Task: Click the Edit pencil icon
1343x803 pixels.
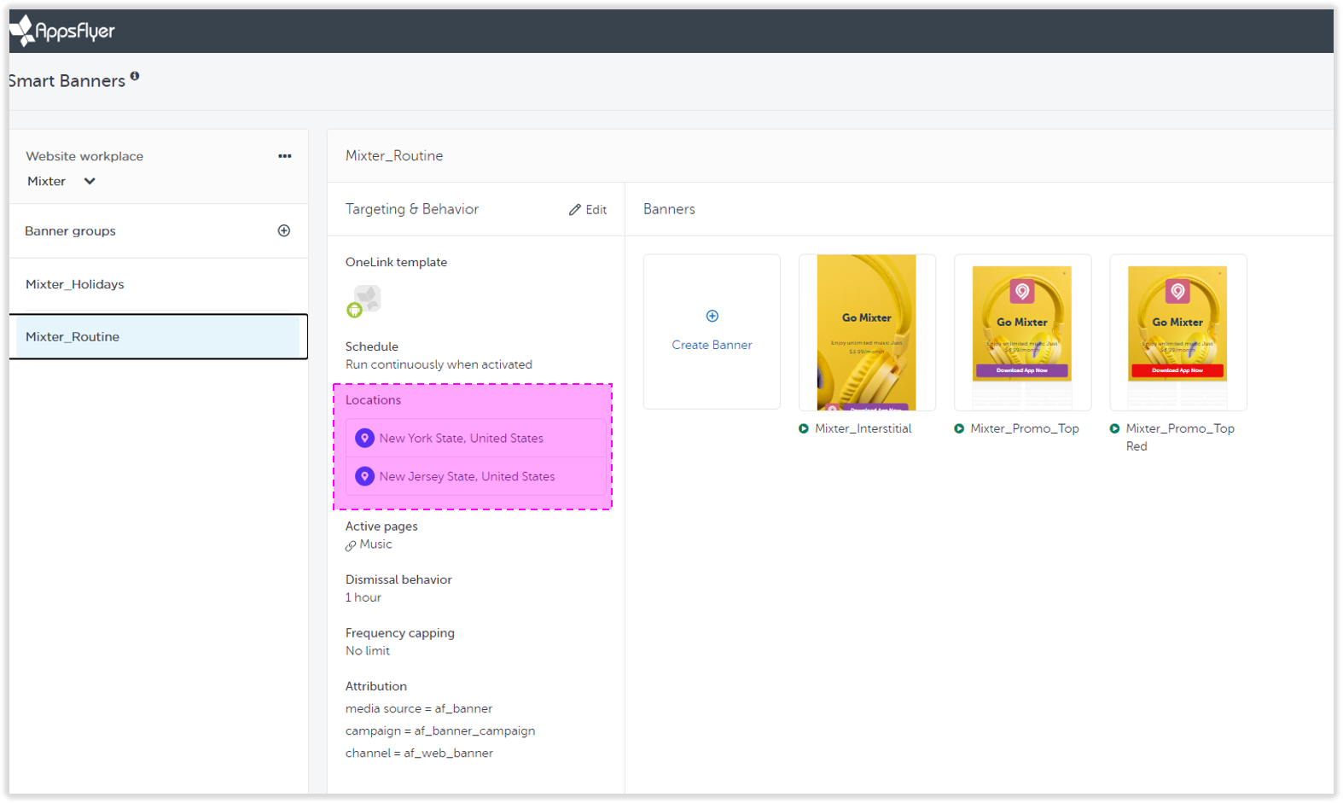Action: pos(575,210)
